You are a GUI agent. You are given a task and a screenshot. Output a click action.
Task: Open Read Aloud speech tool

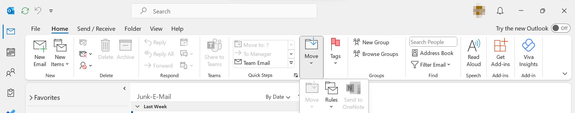[473, 54]
